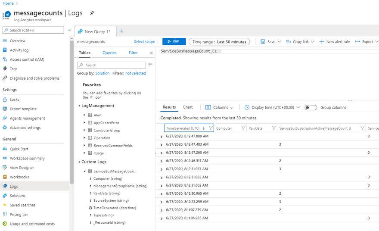Toggle sort arrow on TimeGenerated column
379x231 pixels.
204,128
